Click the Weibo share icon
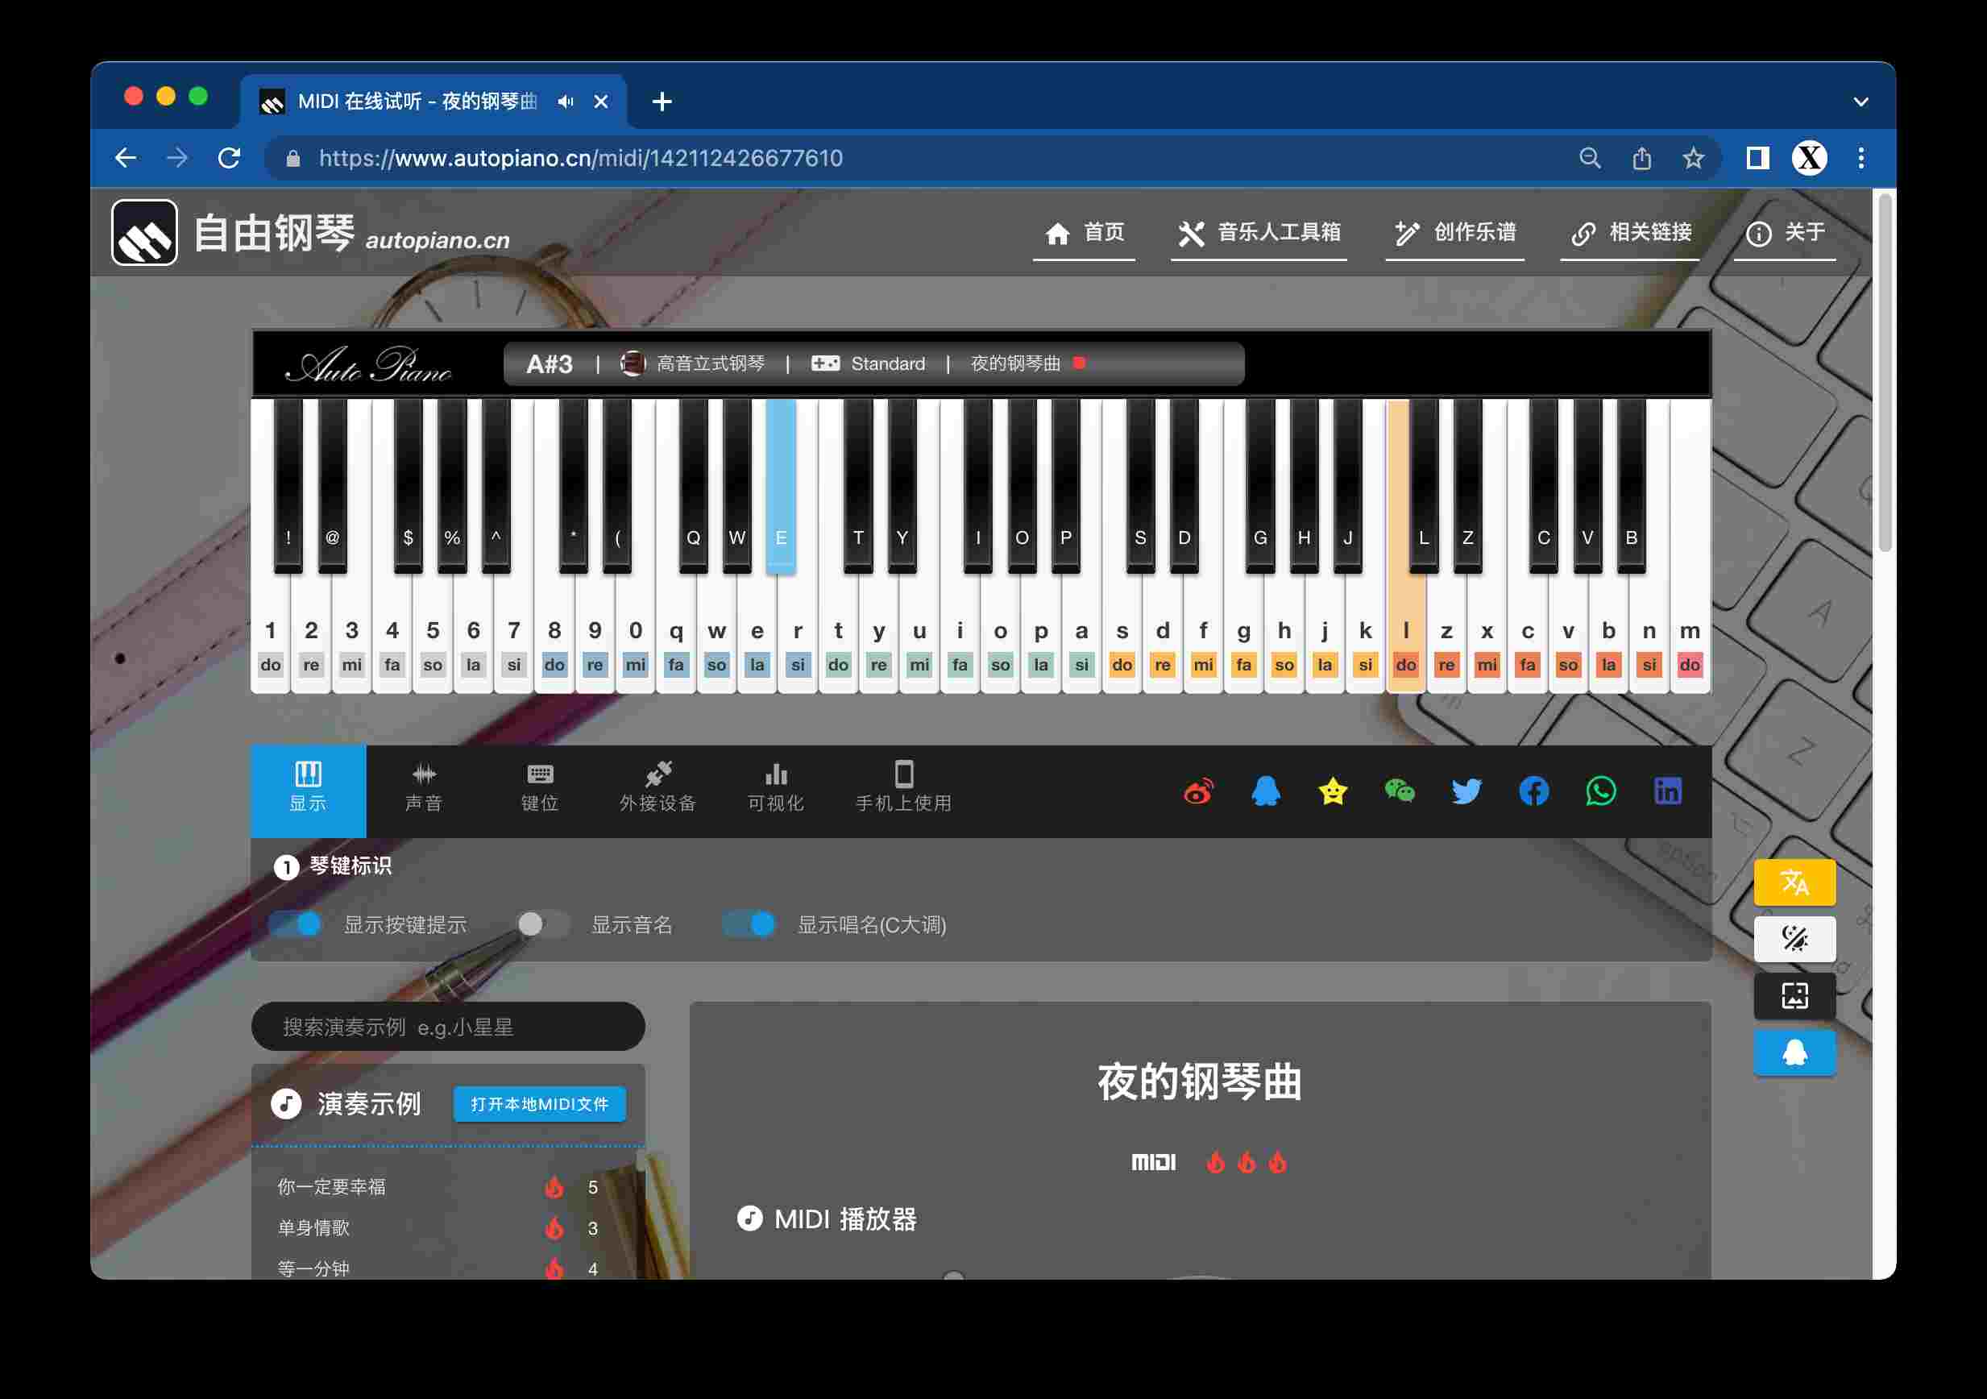Screen dimensions: 1987x1399 click(1199, 791)
